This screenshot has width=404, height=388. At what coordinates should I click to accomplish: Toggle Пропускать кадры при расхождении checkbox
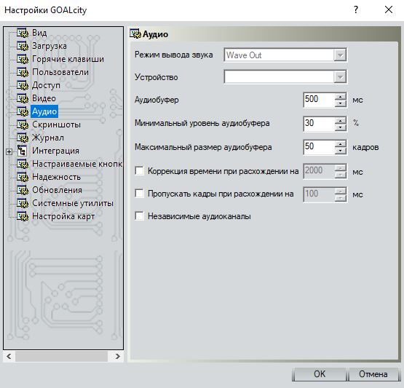[139, 193]
